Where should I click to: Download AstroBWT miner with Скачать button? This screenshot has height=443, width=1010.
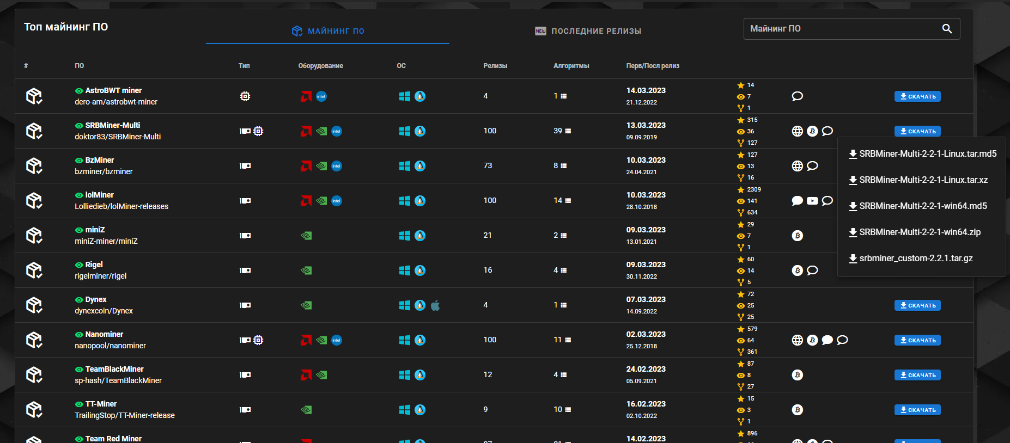coord(917,96)
